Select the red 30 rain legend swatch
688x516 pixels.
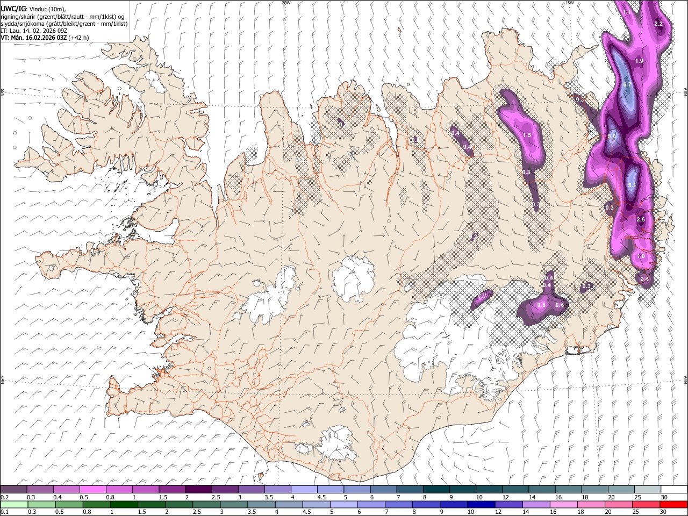tap(673, 504)
